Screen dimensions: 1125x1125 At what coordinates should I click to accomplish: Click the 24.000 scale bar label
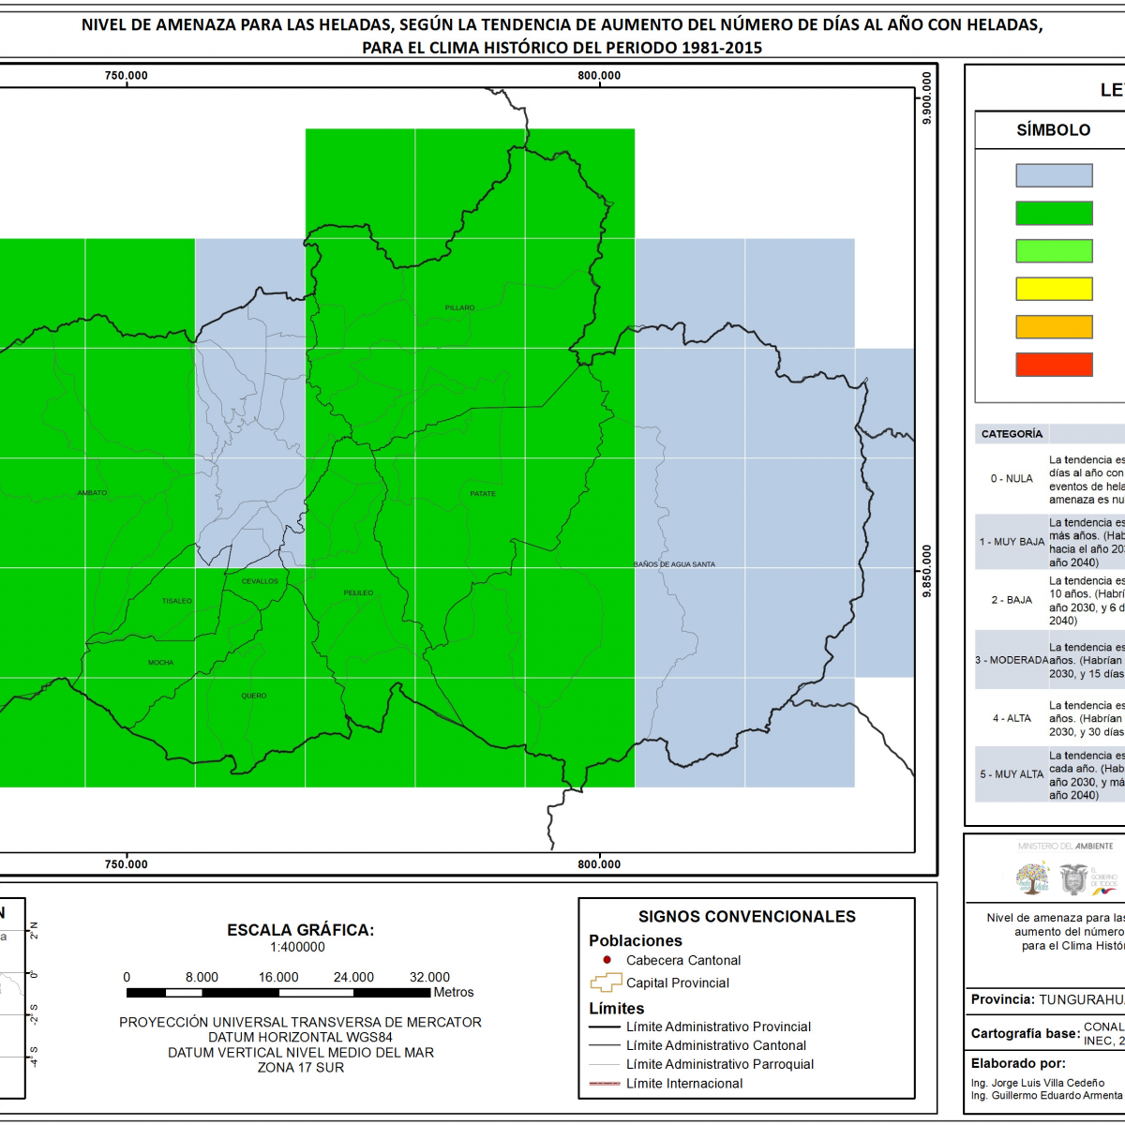click(353, 977)
